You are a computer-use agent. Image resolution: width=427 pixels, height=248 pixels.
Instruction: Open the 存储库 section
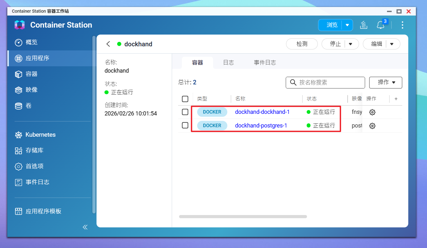point(29,150)
